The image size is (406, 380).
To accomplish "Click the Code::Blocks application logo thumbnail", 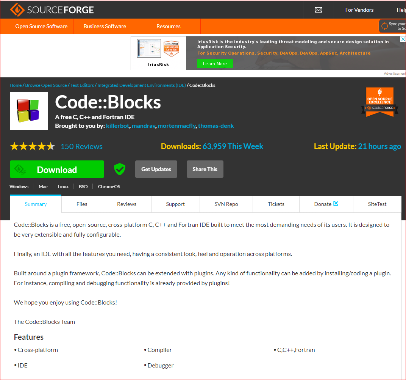I will point(28,111).
